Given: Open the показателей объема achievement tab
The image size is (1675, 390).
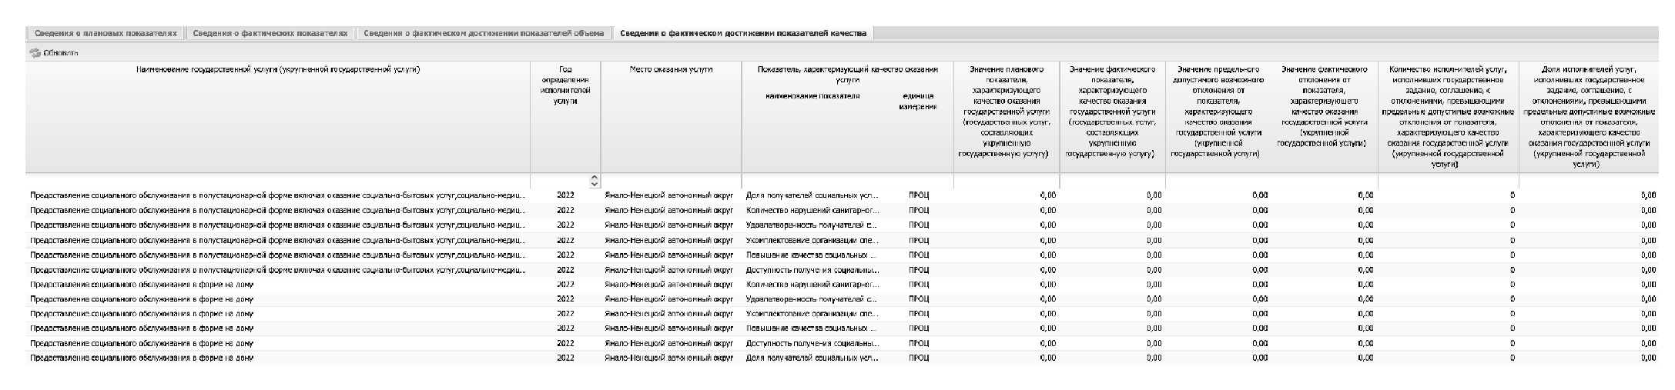Looking at the screenshot, I should click(483, 33).
